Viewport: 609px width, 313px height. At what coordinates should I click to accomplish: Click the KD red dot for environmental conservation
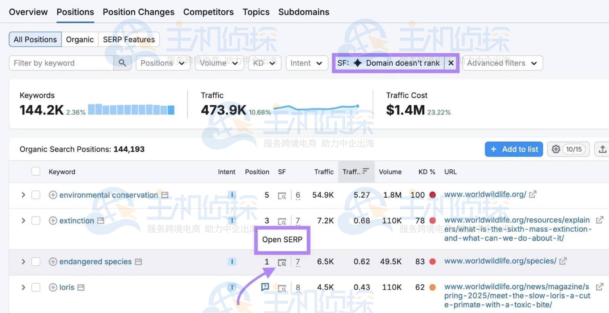point(433,195)
